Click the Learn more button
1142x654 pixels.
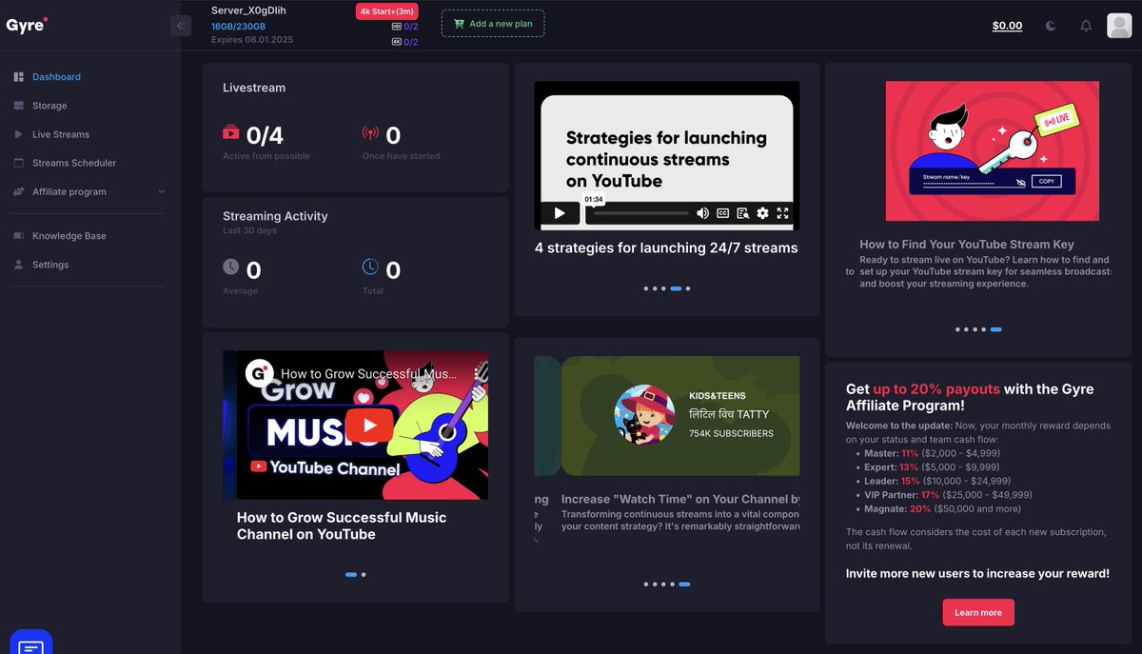click(x=978, y=612)
